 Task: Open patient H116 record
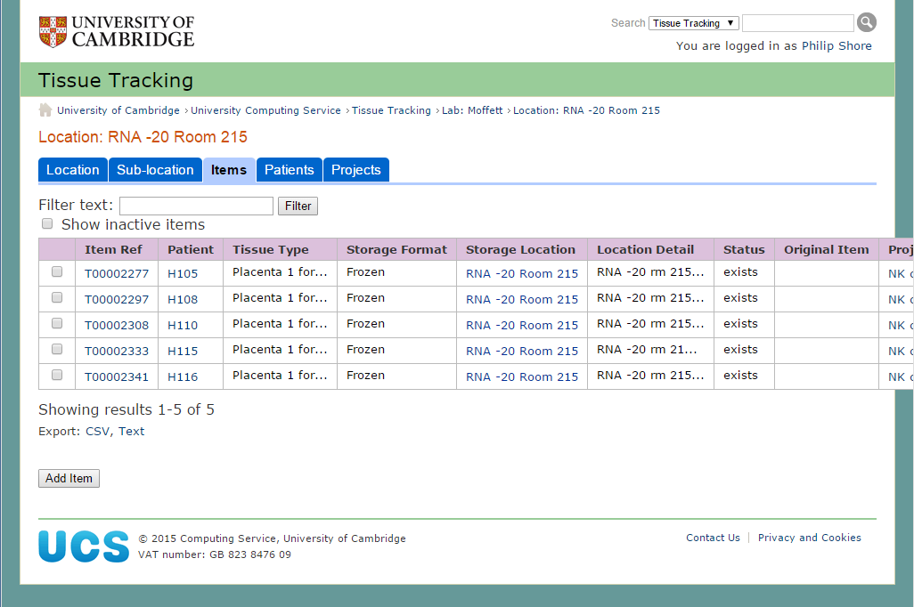pyautogui.click(x=183, y=376)
